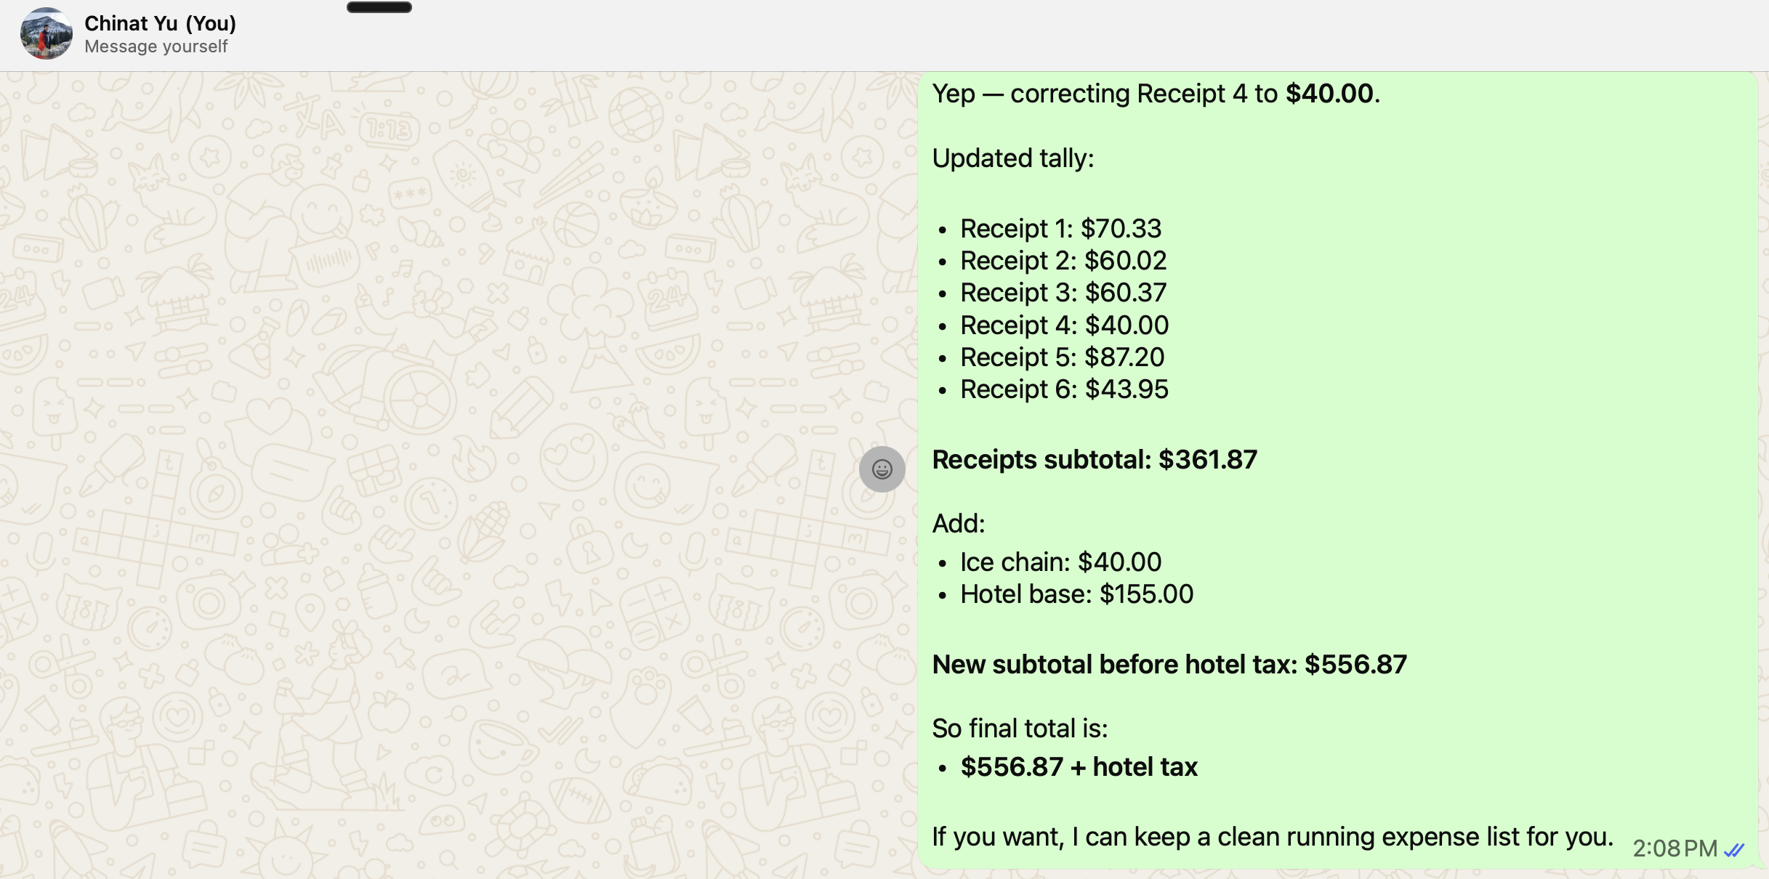Click the Receipts subtotal: $361.87 text
The width and height of the screenshot is (1769, 879).
(x=1095, y=458)
